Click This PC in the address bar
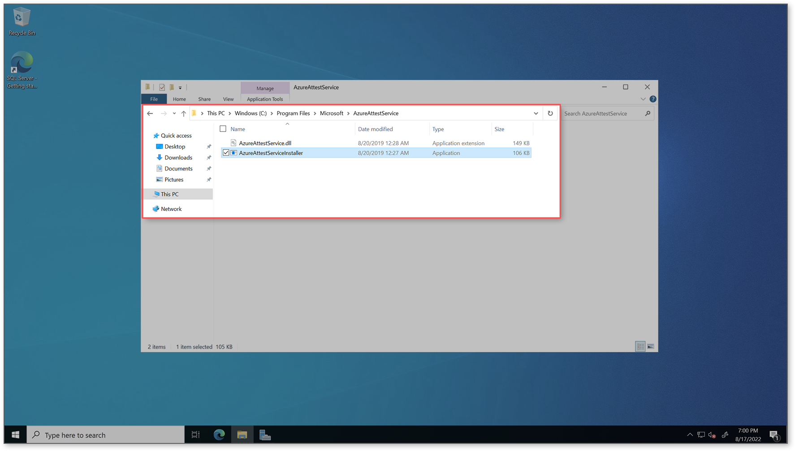This screenshot has width=795, height=451. tap(216, 113)
